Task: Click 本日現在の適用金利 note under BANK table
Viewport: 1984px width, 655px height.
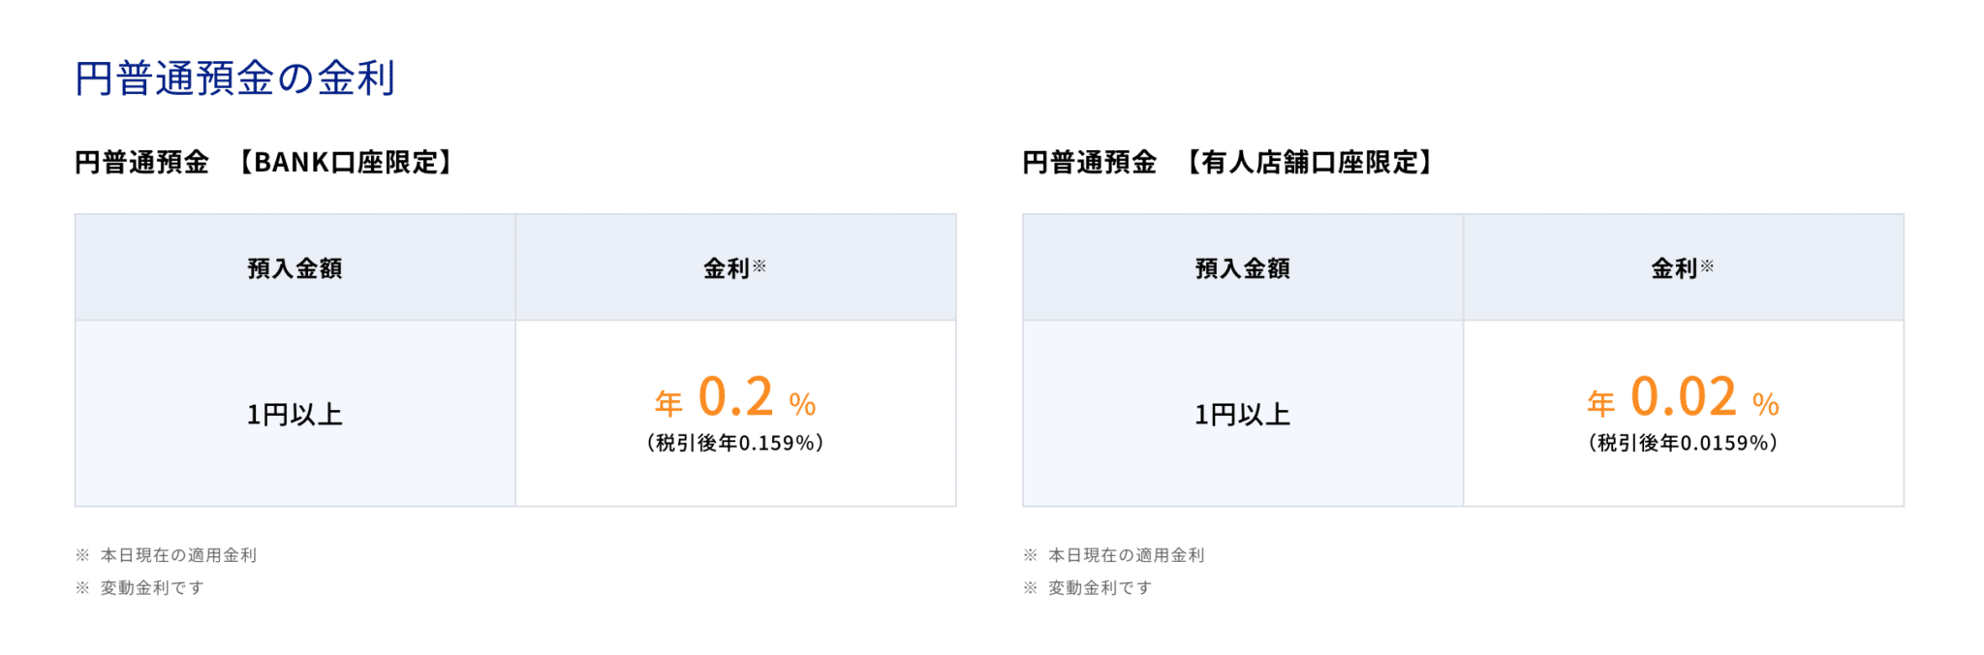Action: [x=178, y=555]
